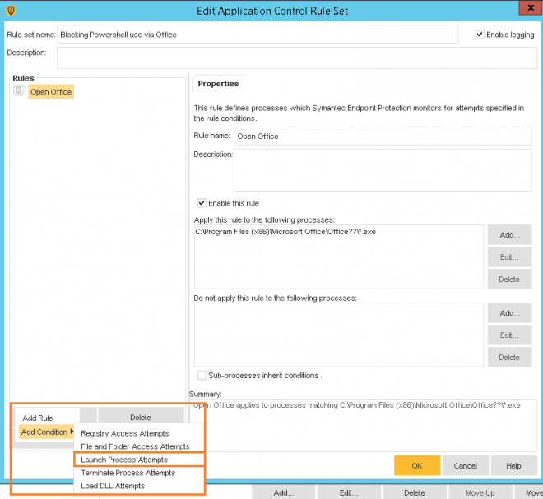
Task: Open Help for the rule set dialog
Action: [x=513, y=465]
